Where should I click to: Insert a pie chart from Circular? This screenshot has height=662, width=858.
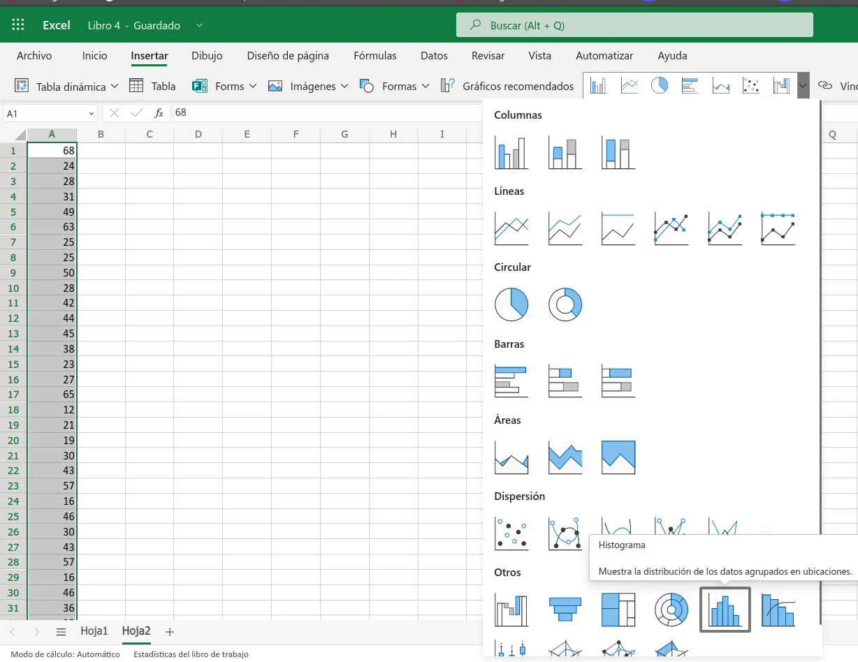point(511,304)
